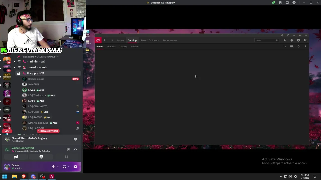Screen dimensions: 321x180
Task: Open AMD settings gear
Action: click(x=298, y=40)
